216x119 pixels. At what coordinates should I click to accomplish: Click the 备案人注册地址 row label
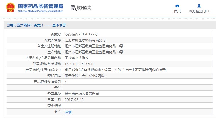[49, 46]
